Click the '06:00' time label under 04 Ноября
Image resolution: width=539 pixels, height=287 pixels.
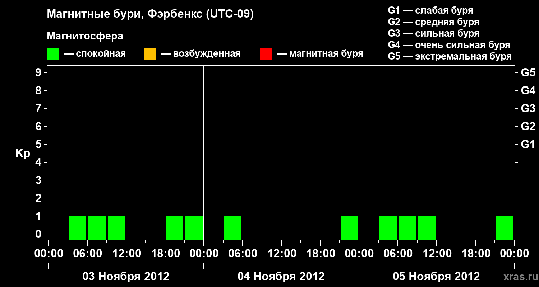point(243,253)
